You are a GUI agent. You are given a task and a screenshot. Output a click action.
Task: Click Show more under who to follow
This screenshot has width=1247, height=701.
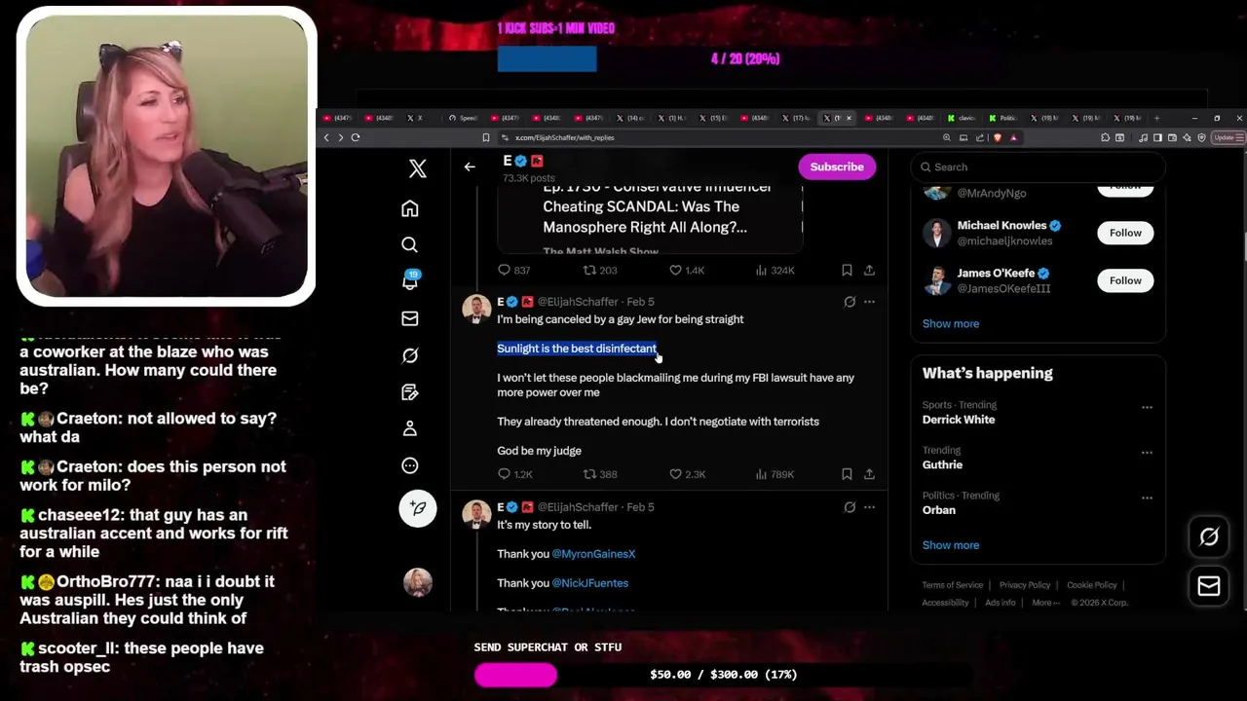[x=951, y=323]
